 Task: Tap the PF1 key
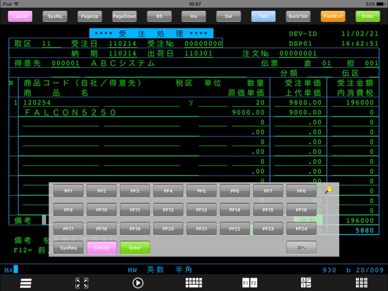[x=68, y=191]
